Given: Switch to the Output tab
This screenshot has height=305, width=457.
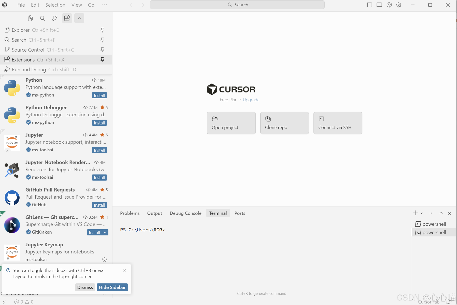Looking at the screenshot, I should [154, 213].
